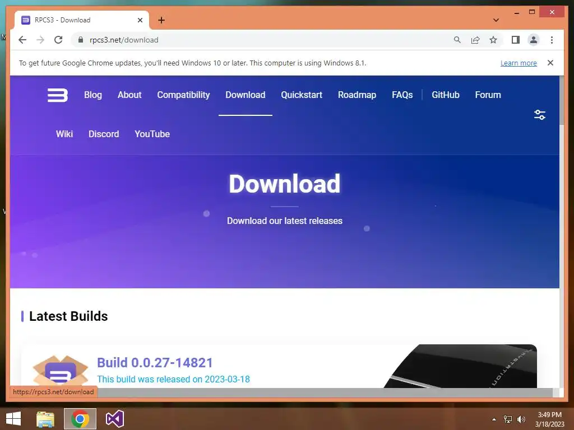Click the taskbar clock showing 3:49 PM
574x430 pixels.
coord(549,419)
